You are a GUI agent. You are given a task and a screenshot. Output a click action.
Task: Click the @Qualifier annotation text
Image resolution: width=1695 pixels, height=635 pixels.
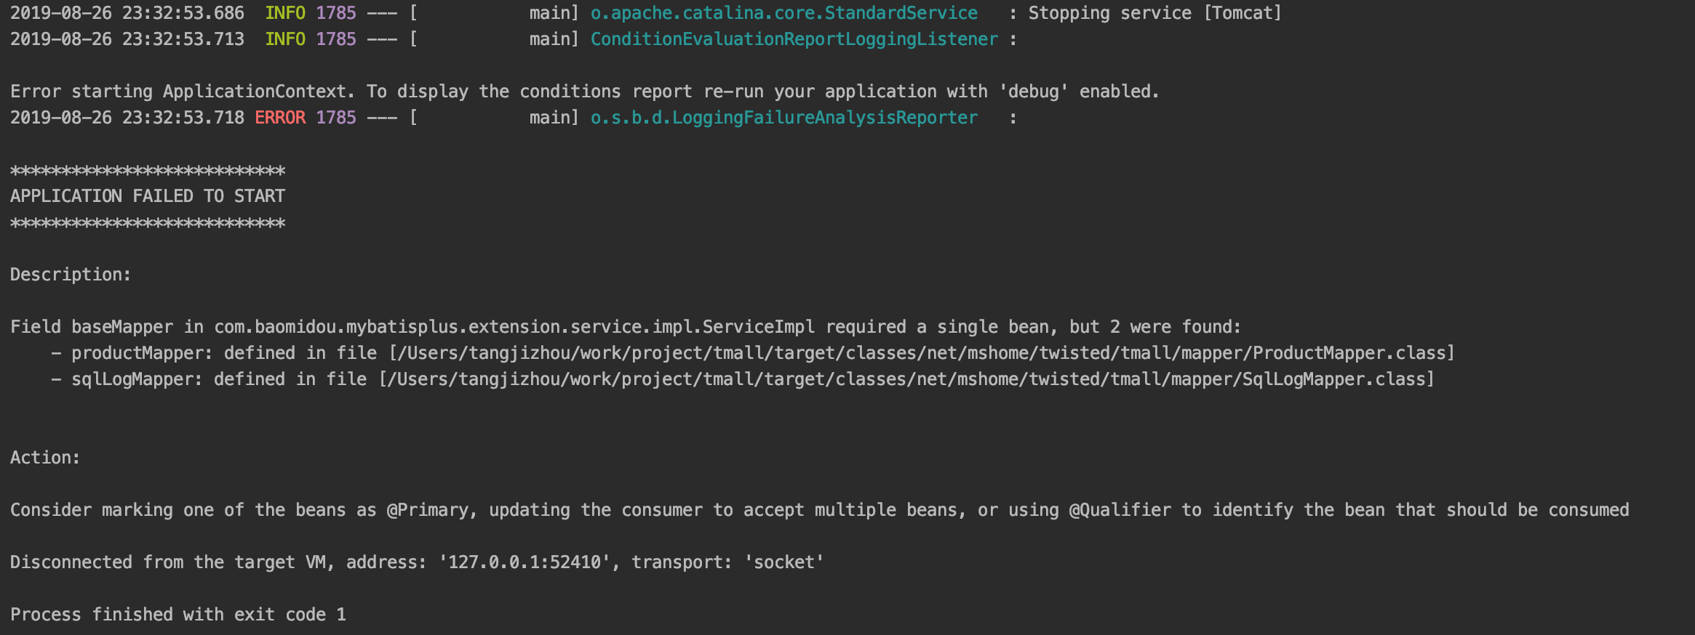coord(1120,510)
